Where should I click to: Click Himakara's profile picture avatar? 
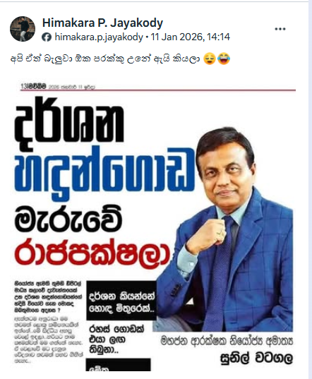click(x=23, y=29)
